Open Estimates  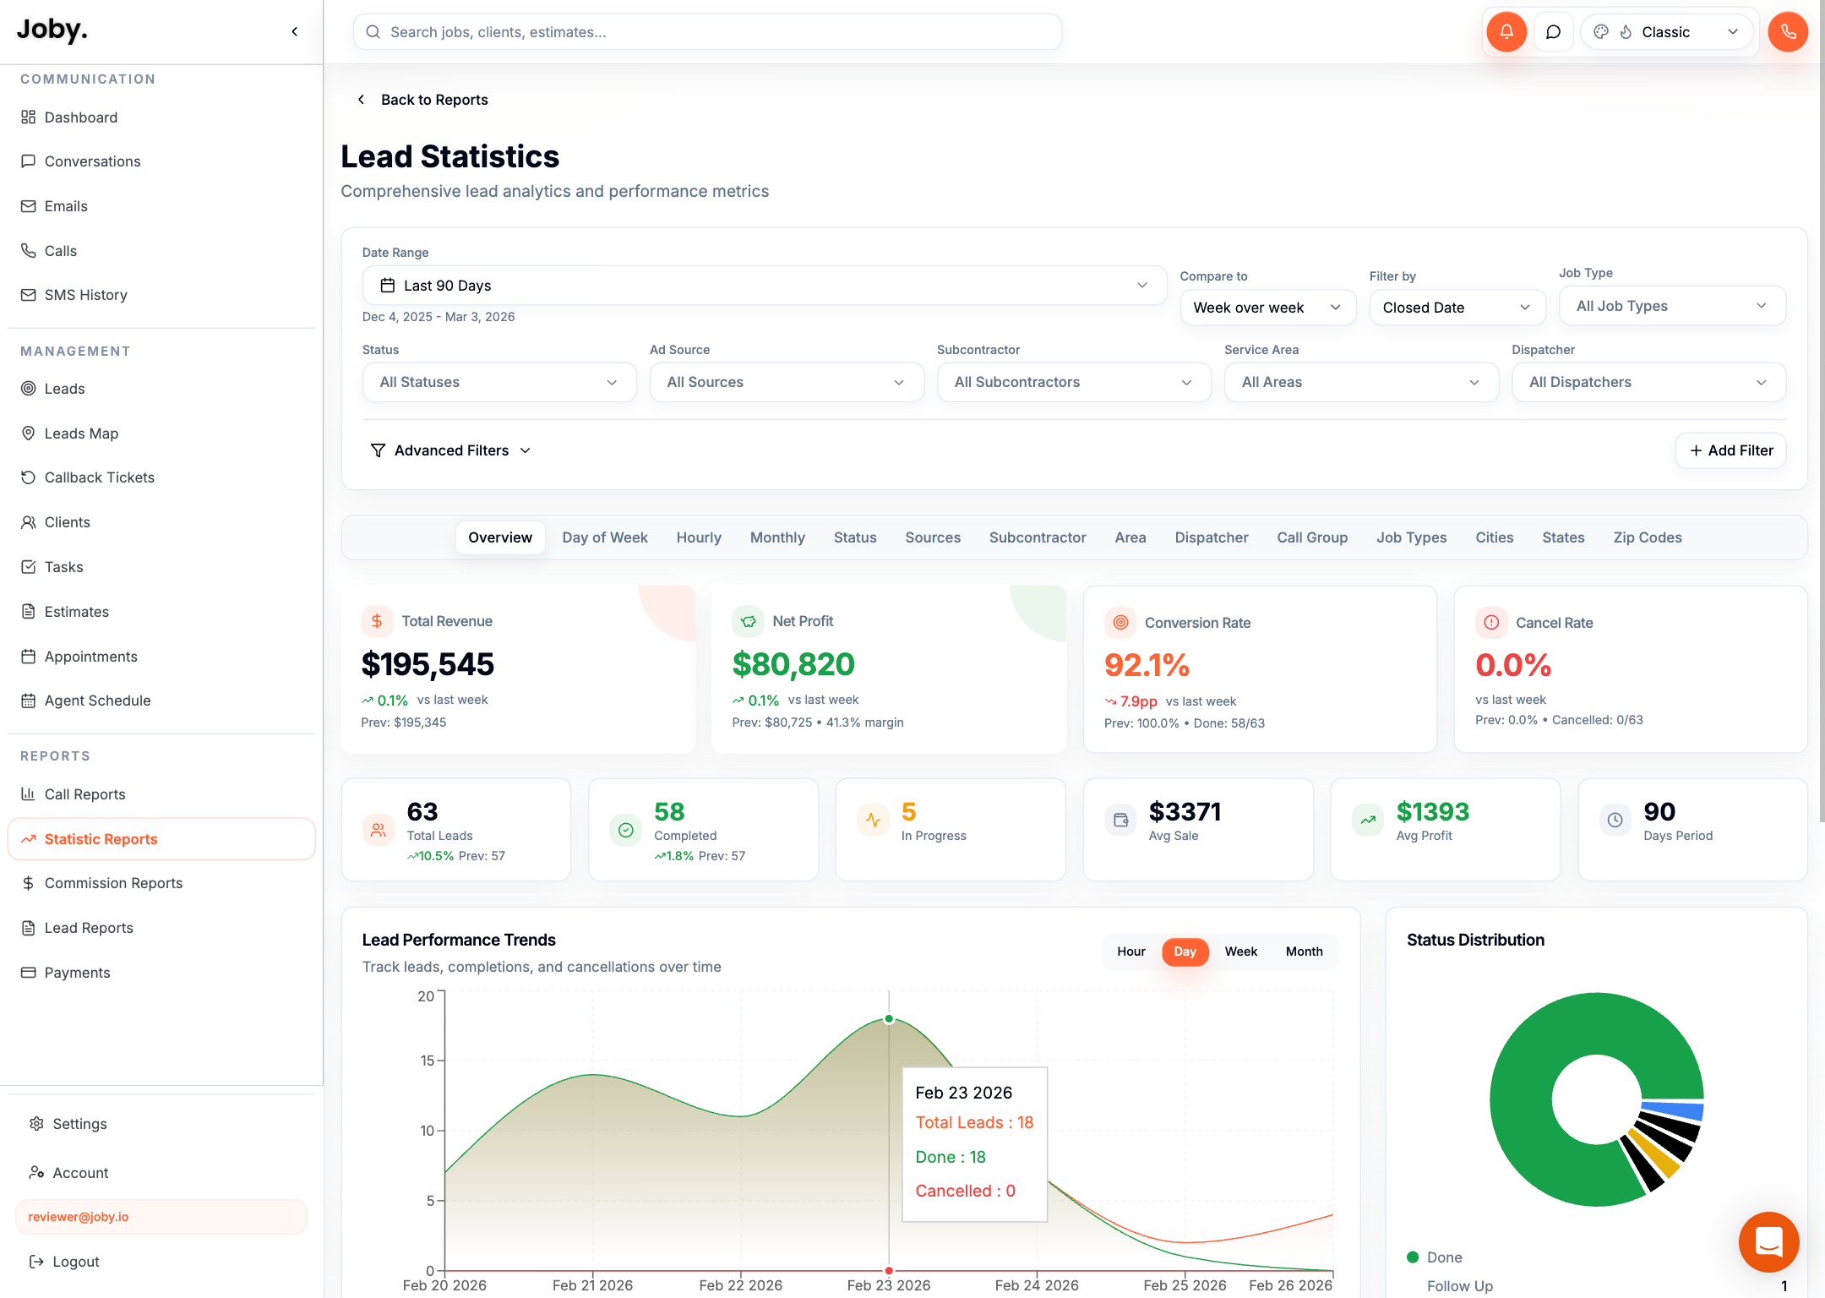tap(161, 612)
